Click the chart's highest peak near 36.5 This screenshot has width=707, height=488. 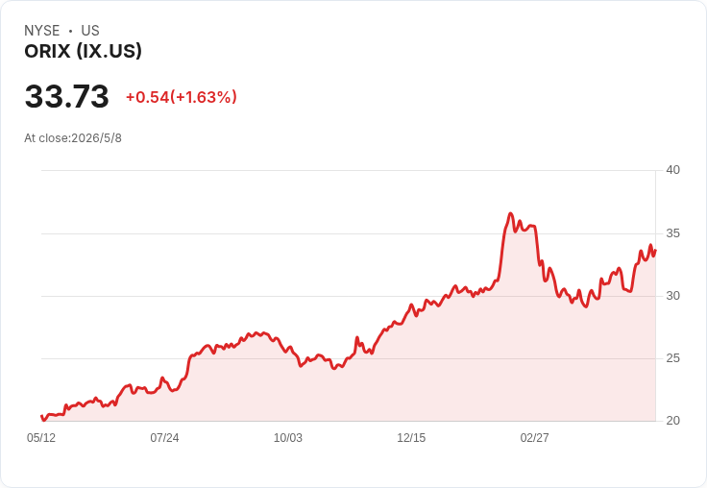click(510, 213)
